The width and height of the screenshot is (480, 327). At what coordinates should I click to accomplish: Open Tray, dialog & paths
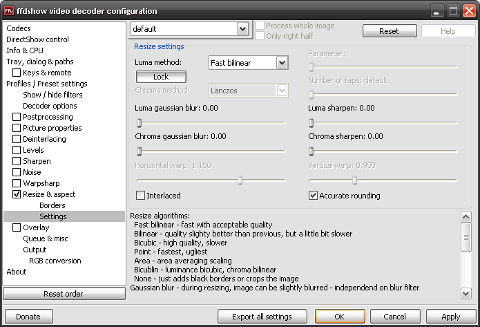coord(40,62)
